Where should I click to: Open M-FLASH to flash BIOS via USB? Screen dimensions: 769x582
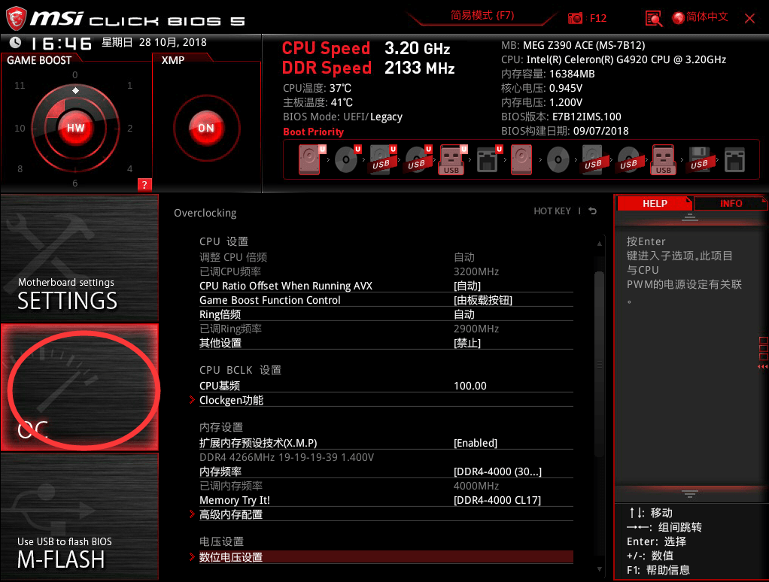point(80,517)
